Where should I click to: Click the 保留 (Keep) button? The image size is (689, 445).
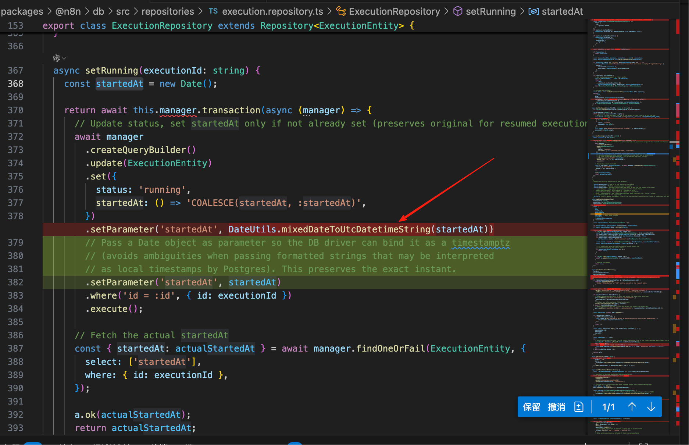point(531,407)
